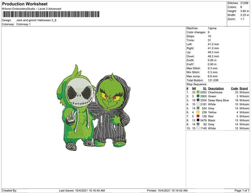Click the 'Stops:' label
Image resolution: width=251 pixels, height=193 pixels.
tap(190, 36)
